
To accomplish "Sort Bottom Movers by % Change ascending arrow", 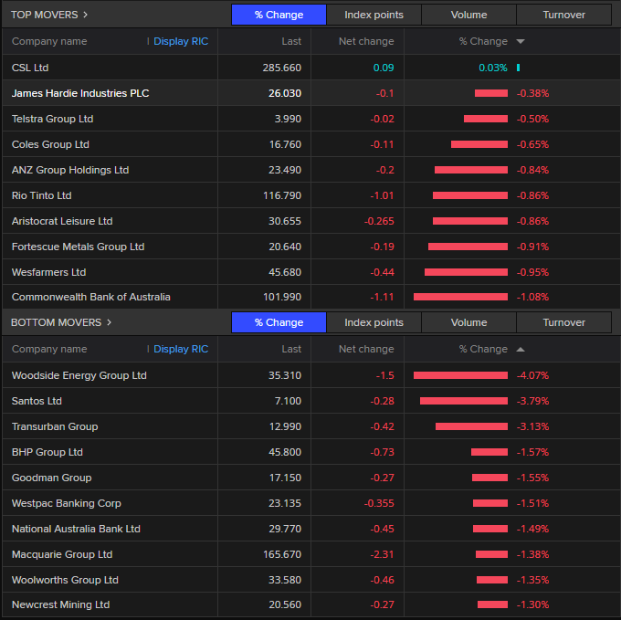I will click(521, 349).
